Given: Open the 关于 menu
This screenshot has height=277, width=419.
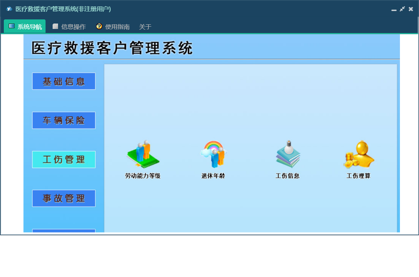Looking at the screenshot, I should [145, 27].
